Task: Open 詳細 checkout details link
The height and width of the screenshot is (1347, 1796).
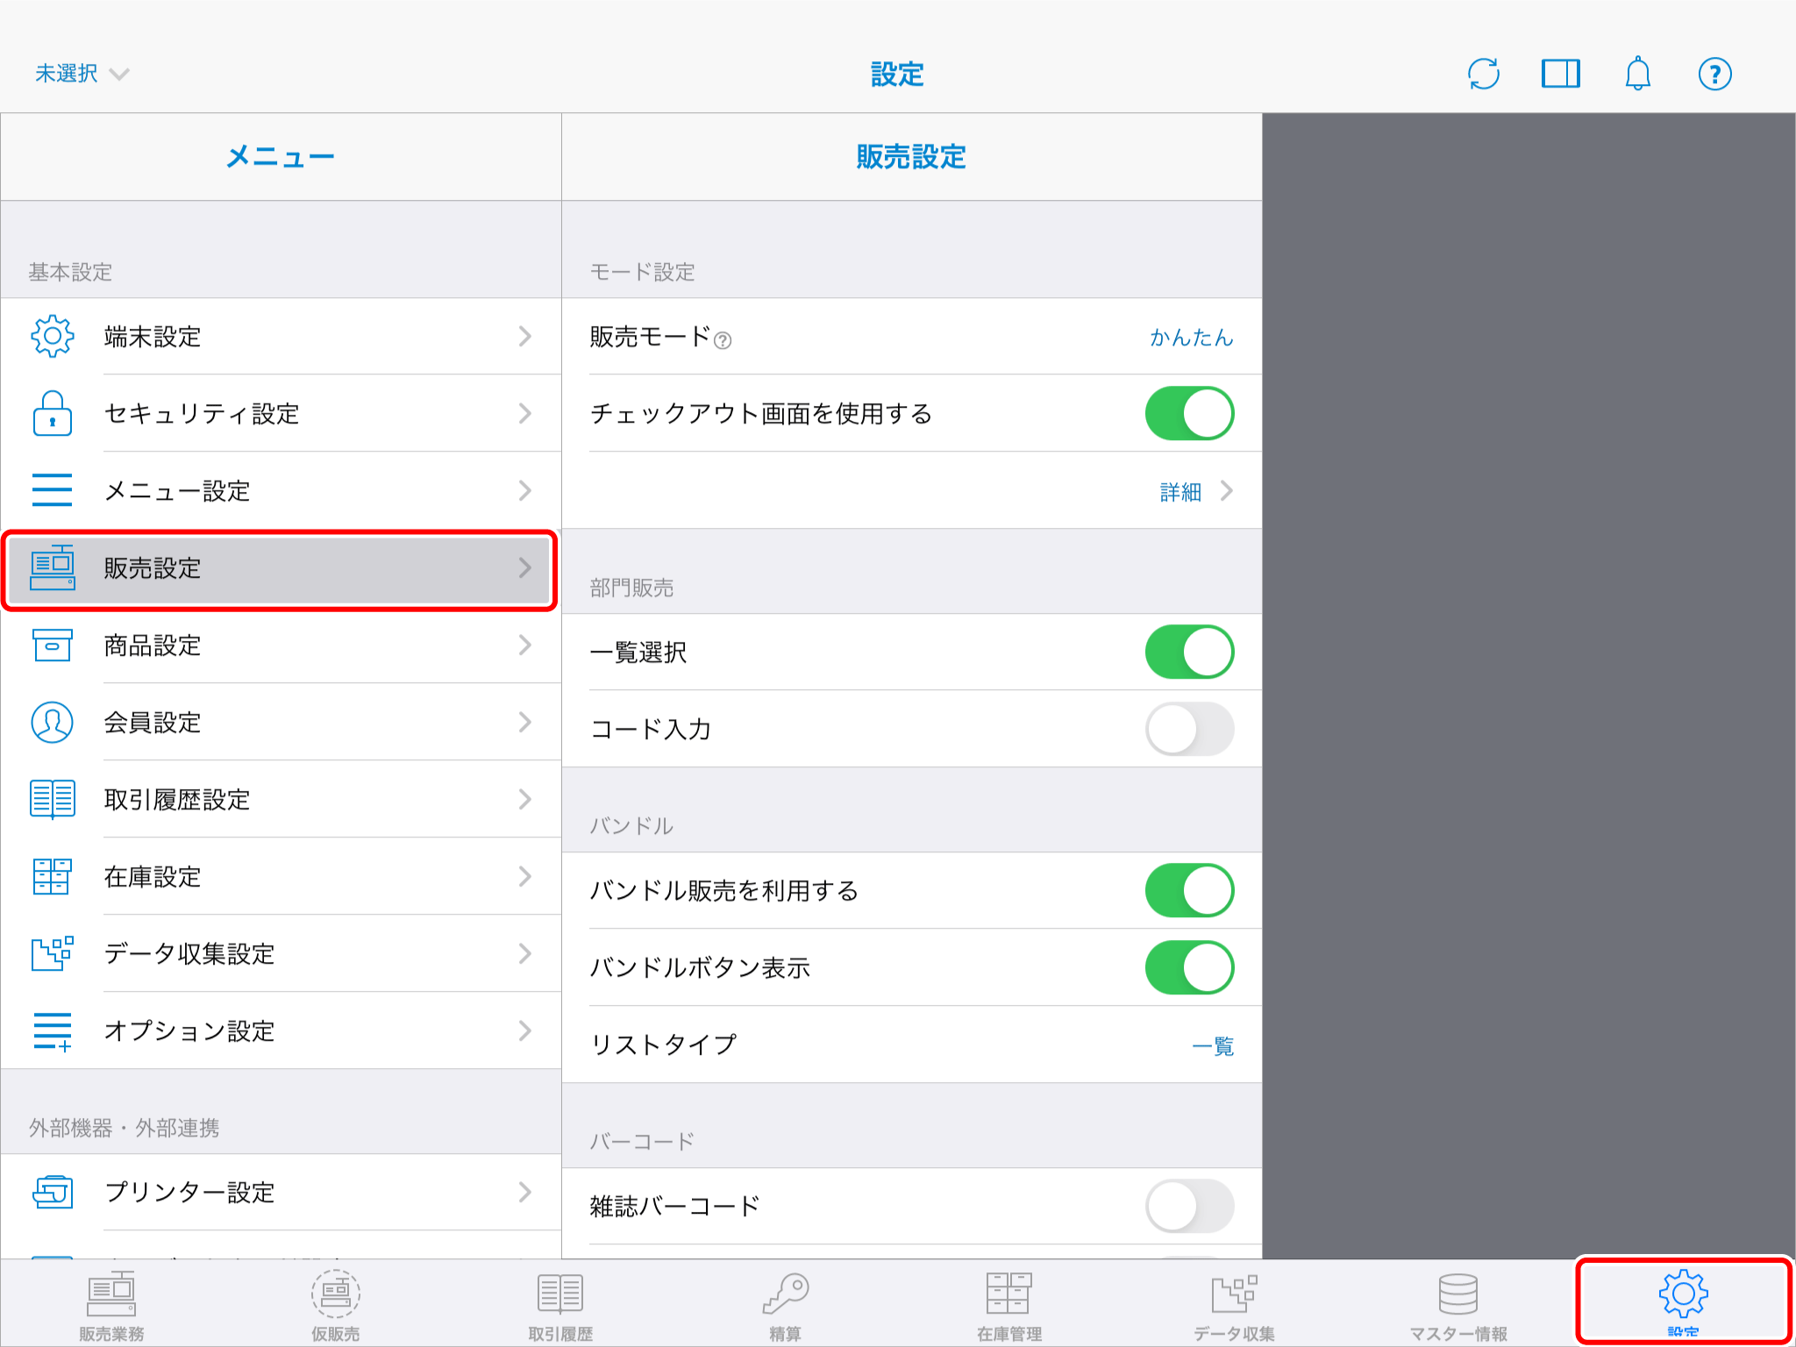Action: coord(1196,491)
